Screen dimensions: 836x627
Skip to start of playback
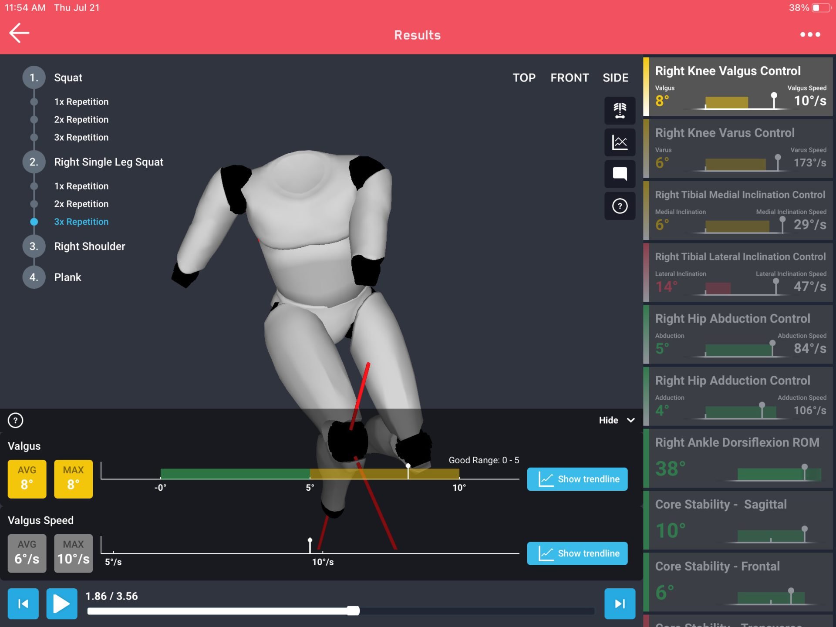23,603
